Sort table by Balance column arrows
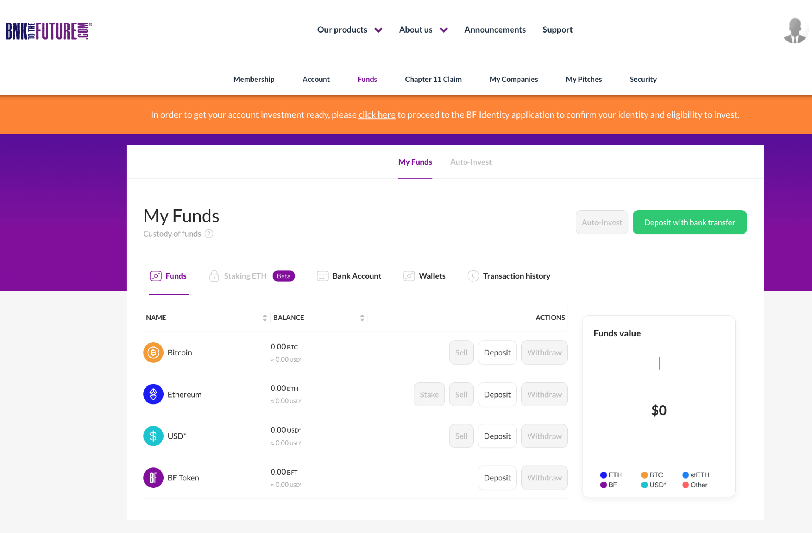 [x=362, y=318]
